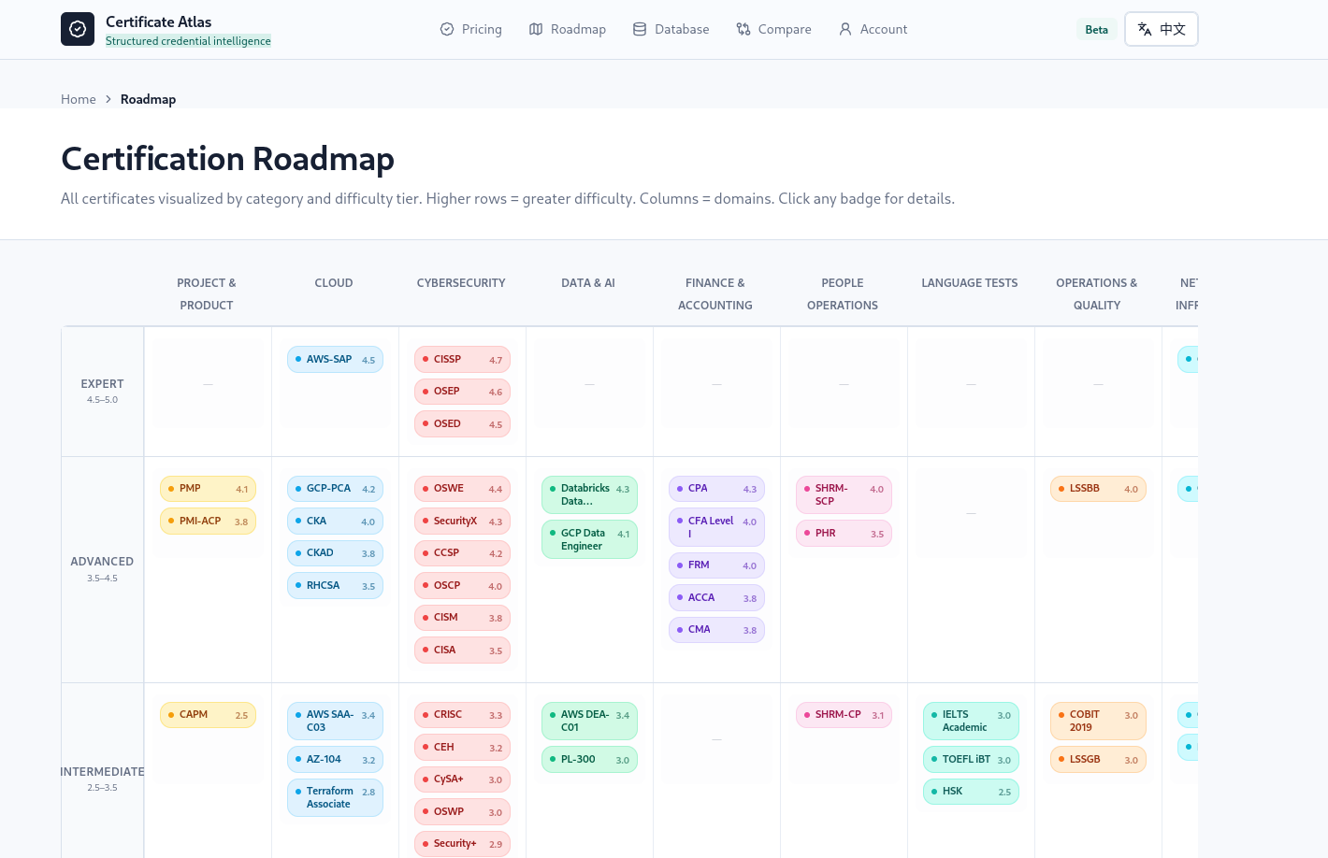Screen dimensions: 1328x858
Task: Open the Databricks Data badge
Action: pos(589,495)
